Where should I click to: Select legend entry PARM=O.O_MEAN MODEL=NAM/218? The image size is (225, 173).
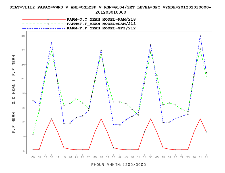click(101, 19)
